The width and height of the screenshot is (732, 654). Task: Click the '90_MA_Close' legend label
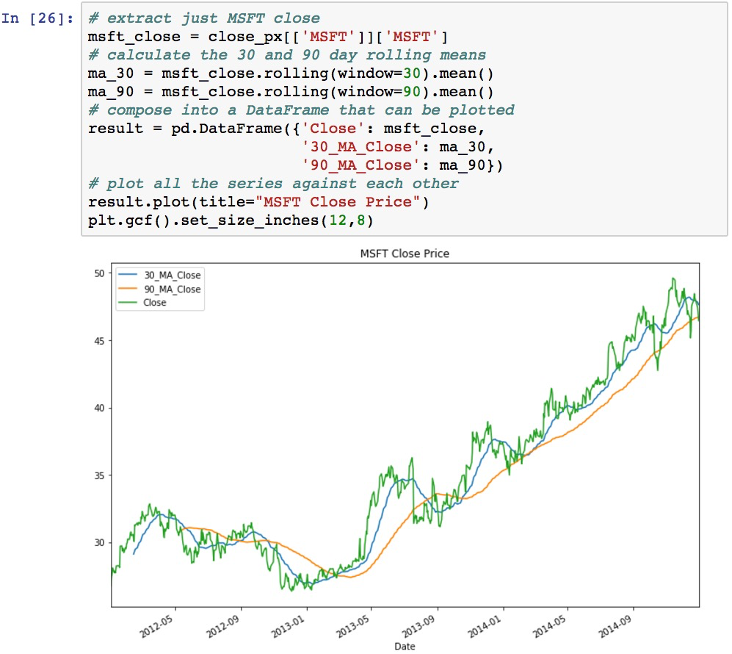173,290
